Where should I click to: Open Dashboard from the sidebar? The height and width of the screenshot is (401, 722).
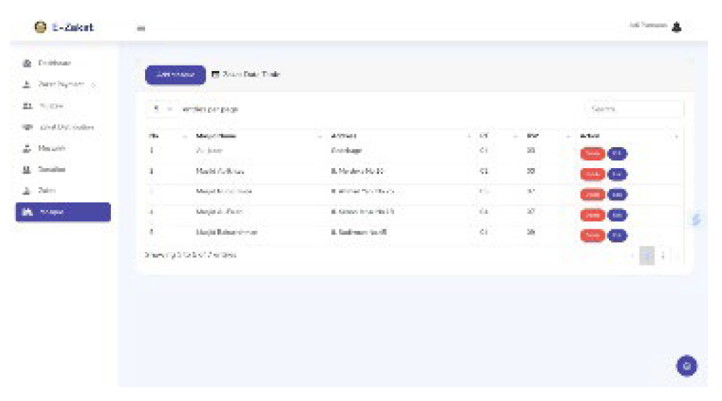pyautogui.click(x=54, y=63)
